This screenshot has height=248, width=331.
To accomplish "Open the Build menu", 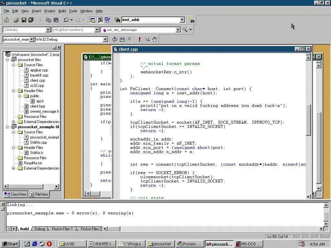I will (x=62, y=11).
